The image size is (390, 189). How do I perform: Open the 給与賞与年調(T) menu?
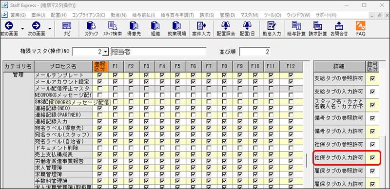click(x=177, y=15)
